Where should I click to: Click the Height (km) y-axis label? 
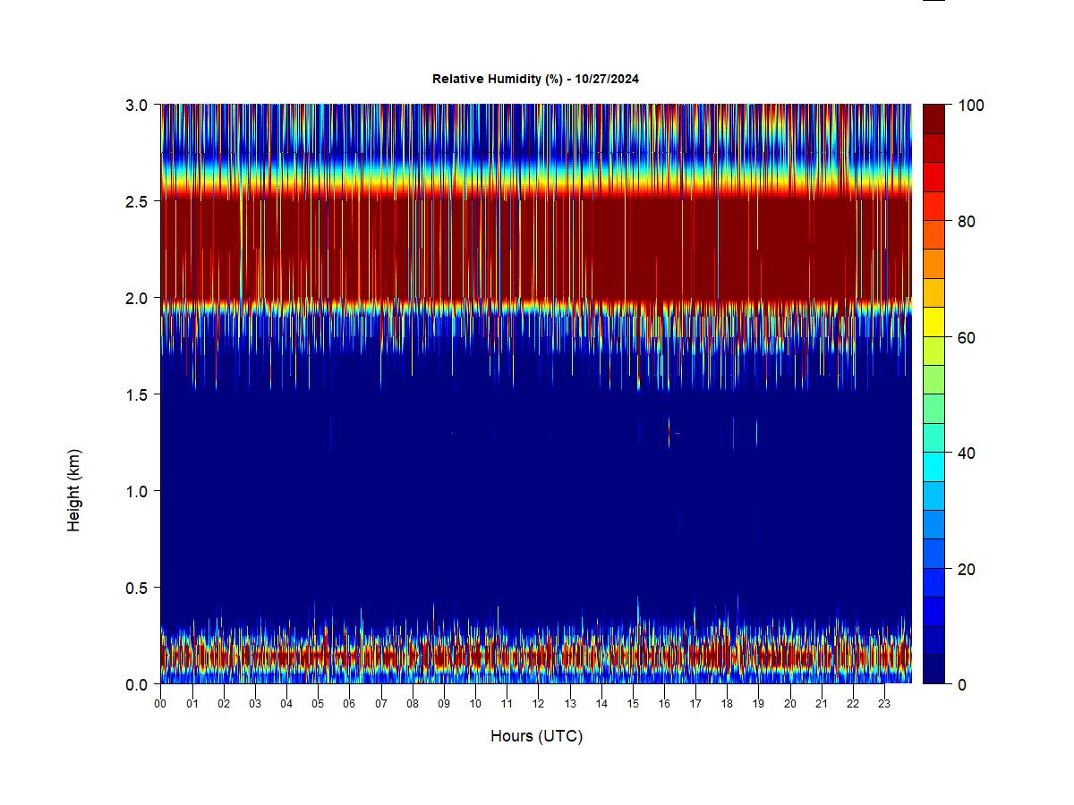pos(74,490)
